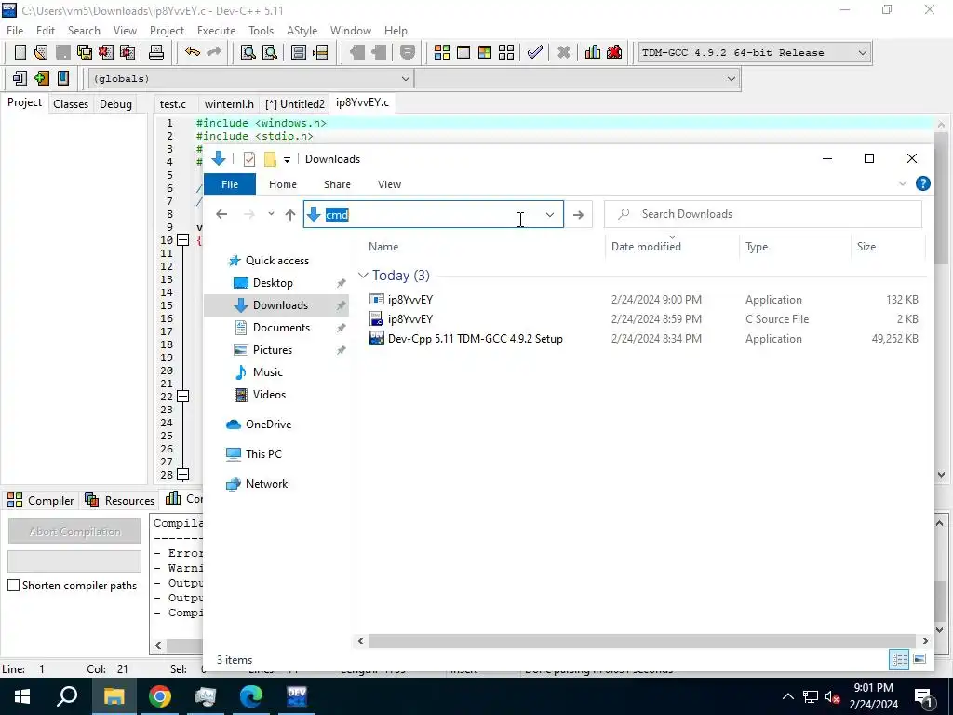This screenshot has height=715, width=953.
Task: Open Customize Quick Access Toolbar dropdown
Action: (287, 160)
